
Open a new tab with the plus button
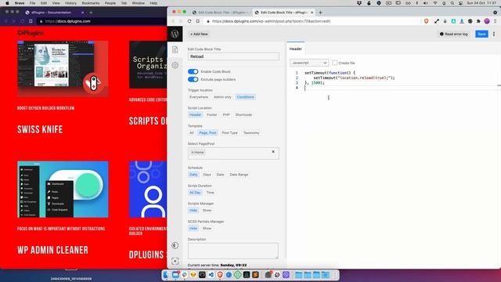click(x=320, y=13)
